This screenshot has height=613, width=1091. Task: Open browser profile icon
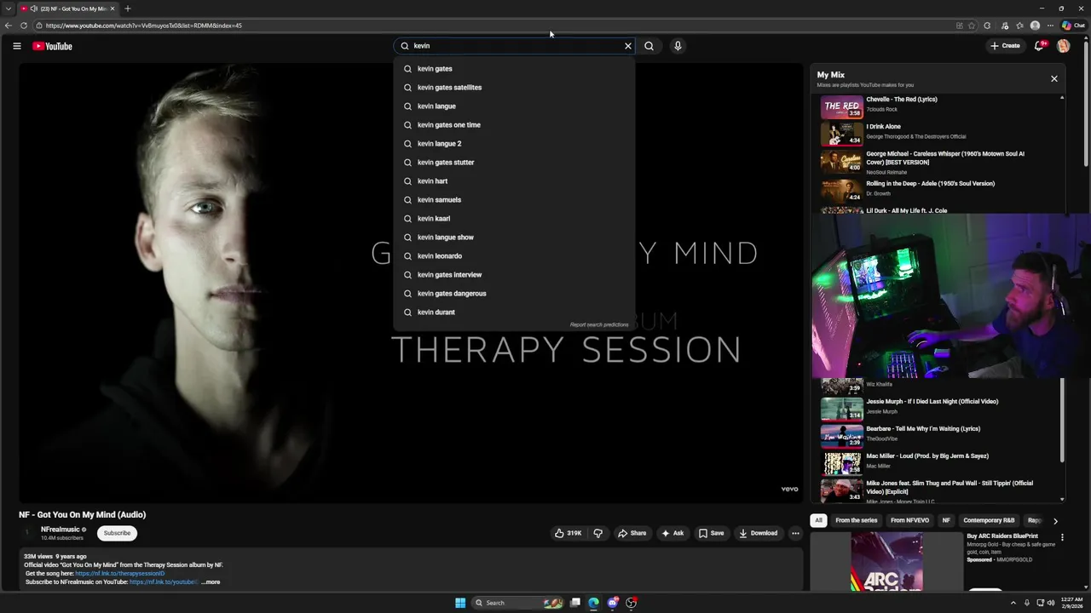1035,26
